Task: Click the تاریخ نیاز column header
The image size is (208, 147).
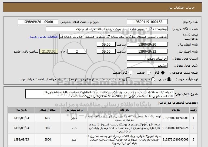Action: 21,110
